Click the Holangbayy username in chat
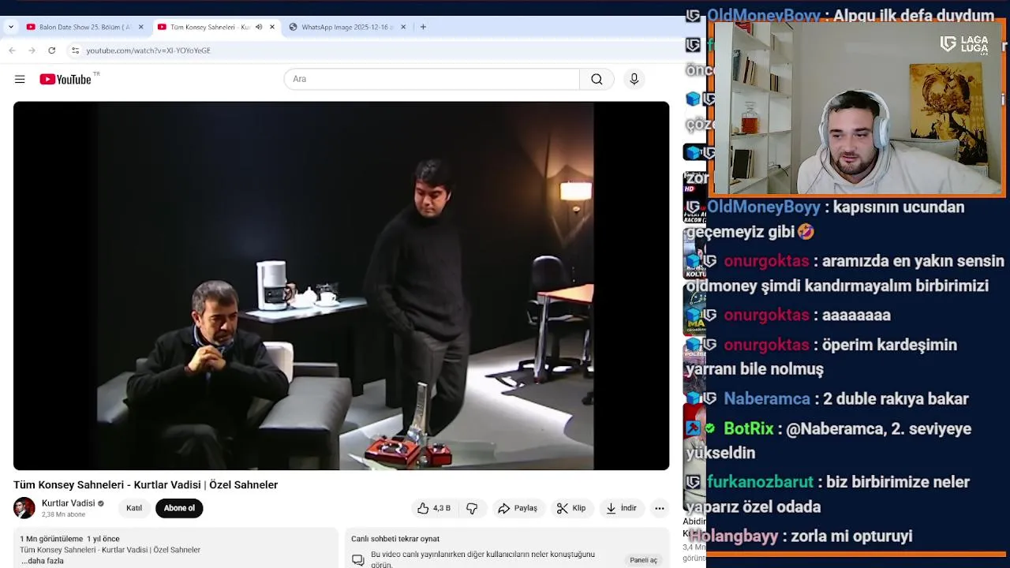Image resolution: width=1010 pixels, height=568 pixels. 735,536
